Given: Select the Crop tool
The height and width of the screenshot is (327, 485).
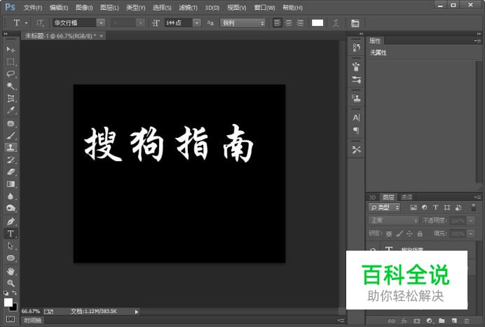Looking at the screenshot, I should point(11,98).
